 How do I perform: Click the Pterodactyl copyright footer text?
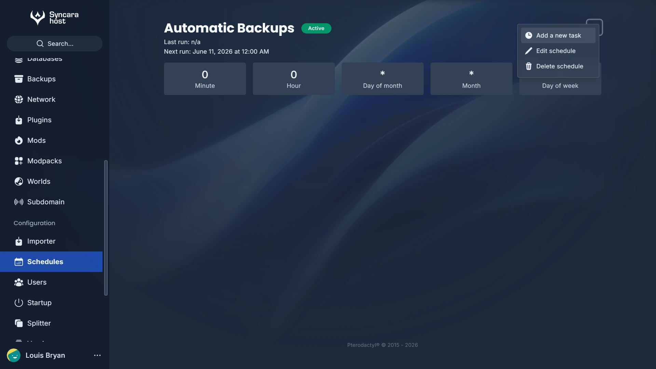pyautogui.click(x=383, y=345)
